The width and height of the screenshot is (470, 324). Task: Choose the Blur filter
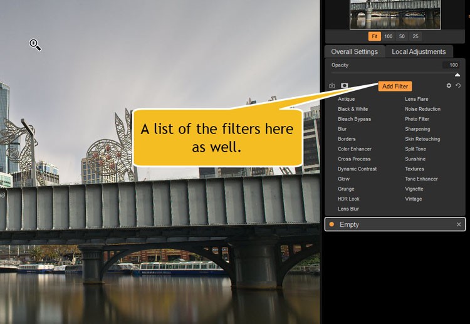click(x=342, y=129)
